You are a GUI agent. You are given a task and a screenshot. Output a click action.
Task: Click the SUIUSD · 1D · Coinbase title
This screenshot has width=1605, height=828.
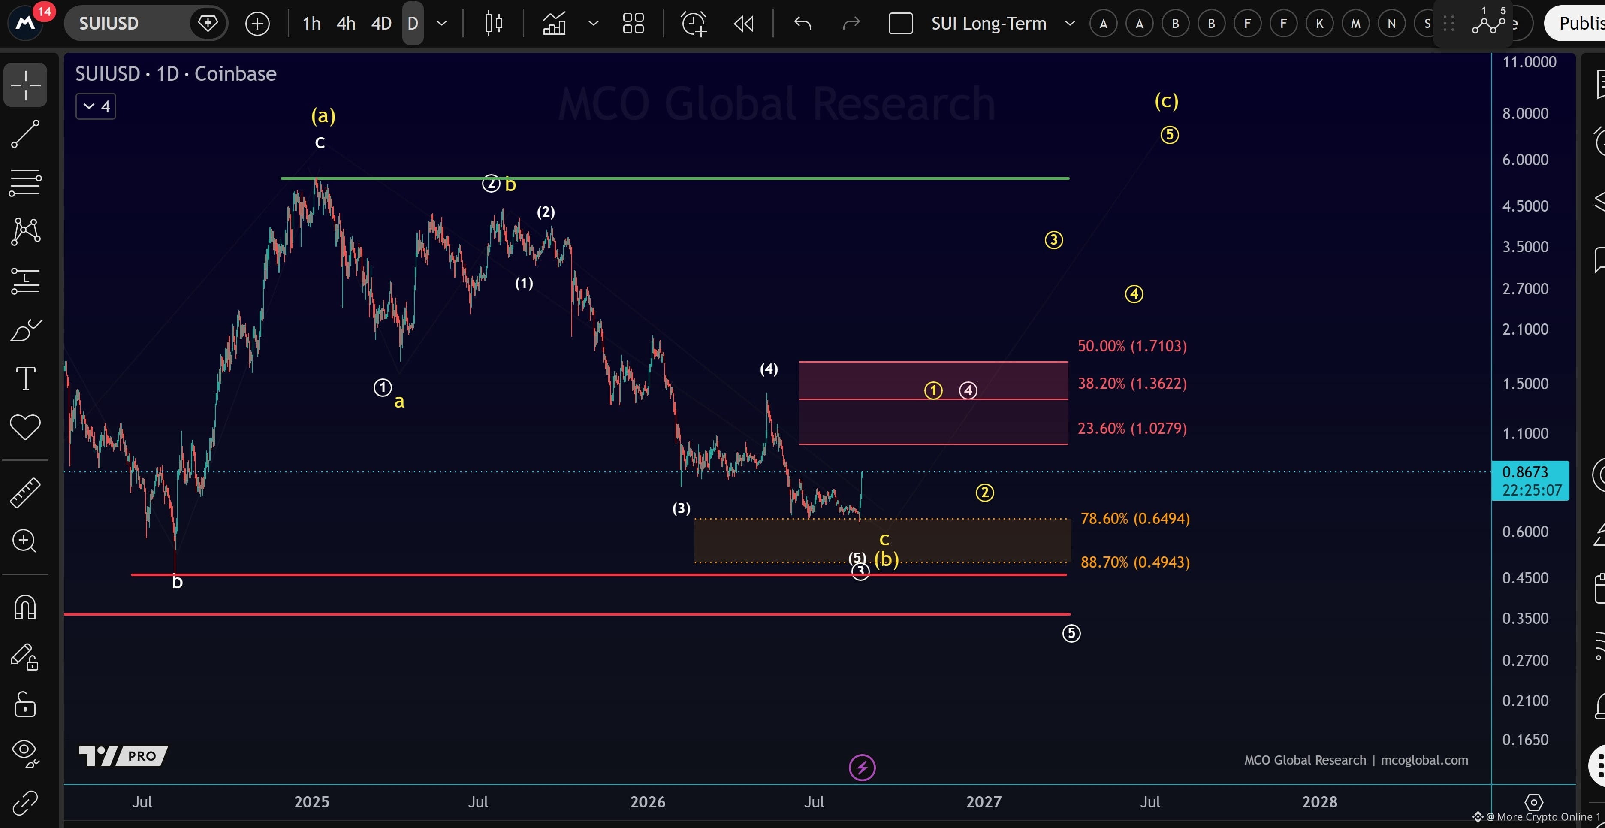(176, 73)
